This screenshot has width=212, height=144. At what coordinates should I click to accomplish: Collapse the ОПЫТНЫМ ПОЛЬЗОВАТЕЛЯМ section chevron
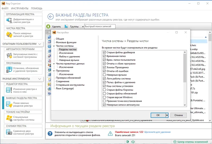[x=39, y=44]
